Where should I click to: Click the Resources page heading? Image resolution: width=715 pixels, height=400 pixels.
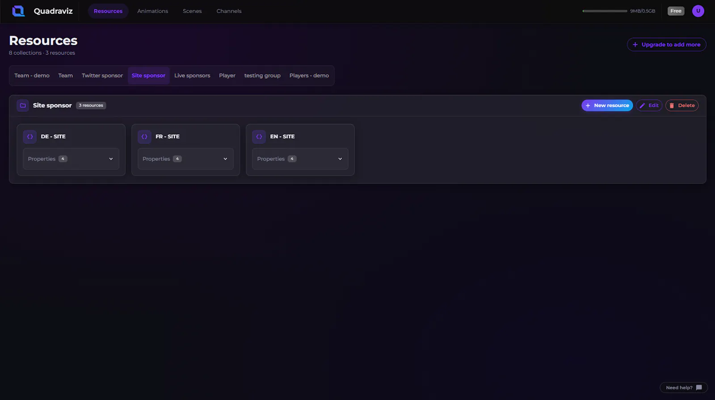(x=43, y=41)
